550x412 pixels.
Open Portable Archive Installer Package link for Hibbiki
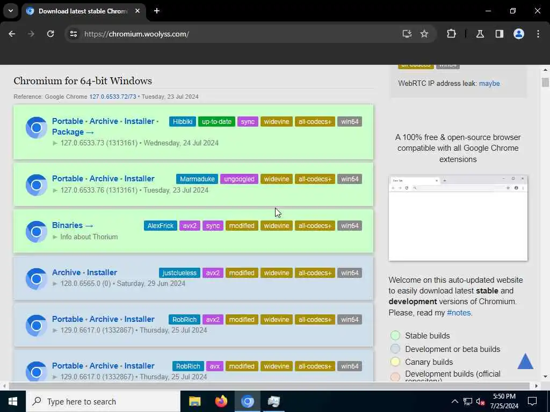(x=105, y=127)
